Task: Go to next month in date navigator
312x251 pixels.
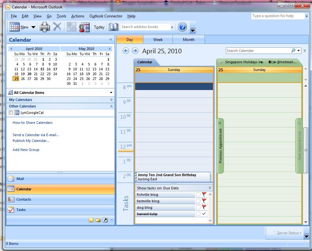Action: point(110,49)
